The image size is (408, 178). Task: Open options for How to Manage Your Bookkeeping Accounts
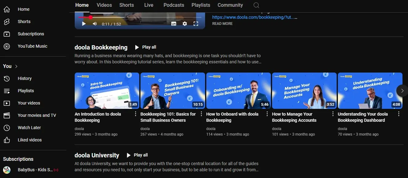[x=333, y=114]
